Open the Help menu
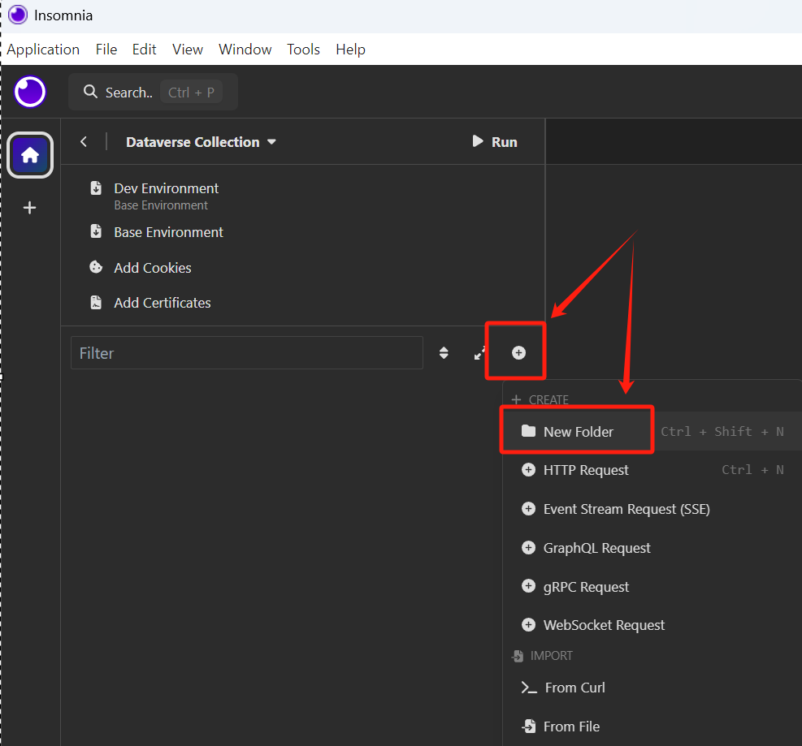This screenshot has height=746, width=802. pyautogui.click(x=350, y=50)
